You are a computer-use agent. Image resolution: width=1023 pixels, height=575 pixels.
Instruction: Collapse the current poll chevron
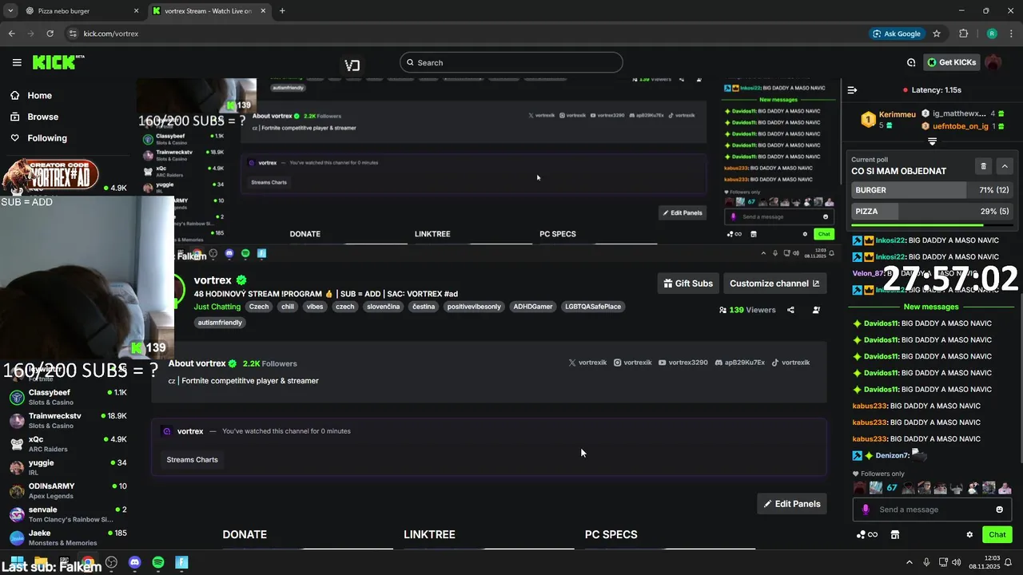(1005, 166)
